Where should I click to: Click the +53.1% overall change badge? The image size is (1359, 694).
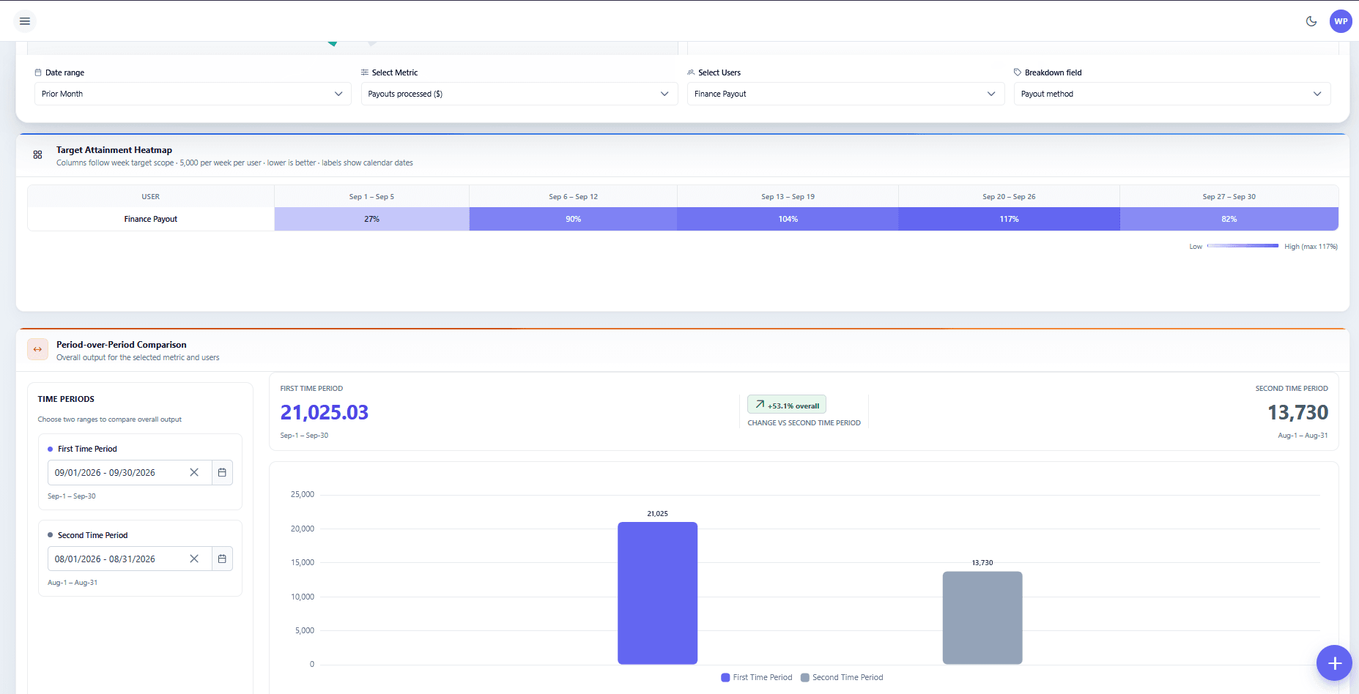click(x=787, y=405)
